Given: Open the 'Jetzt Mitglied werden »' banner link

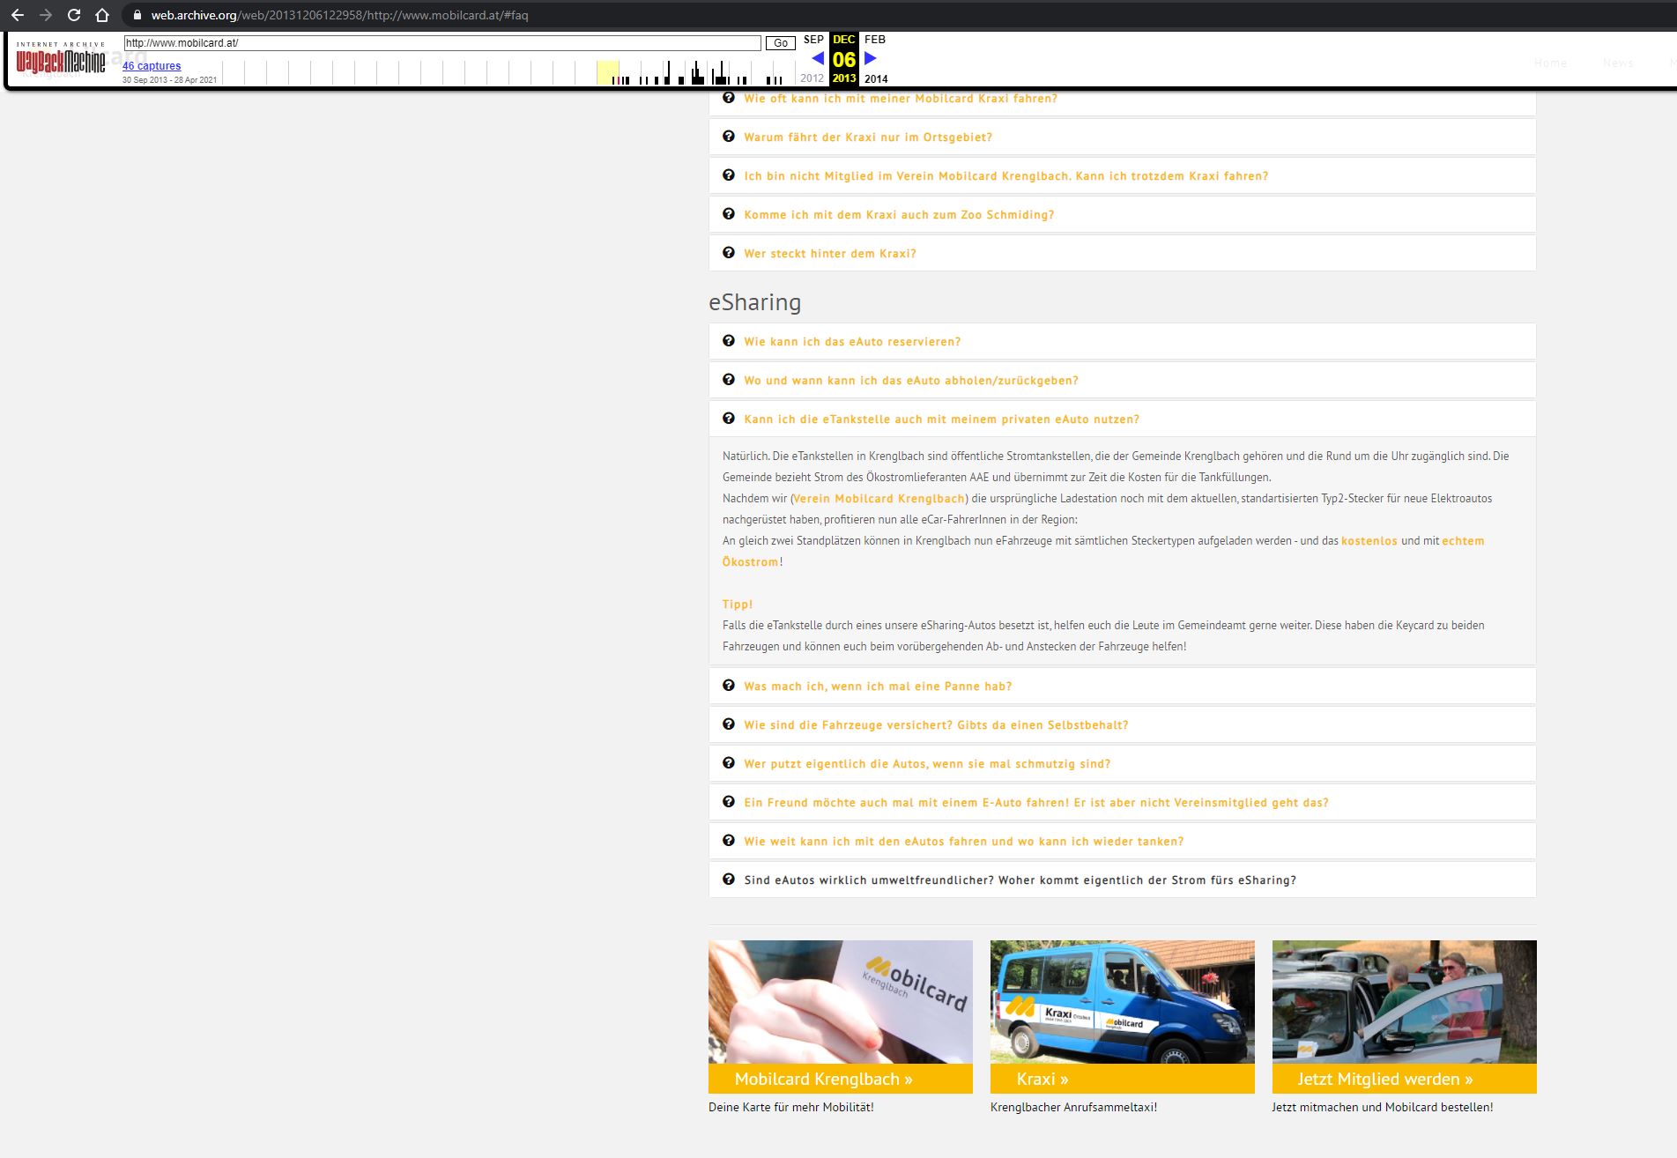Looking at the screenshot, I should click(x=1405, y=1079).
